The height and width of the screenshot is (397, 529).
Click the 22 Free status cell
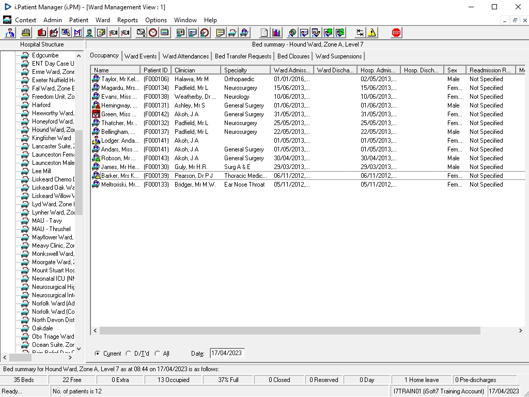72,380
